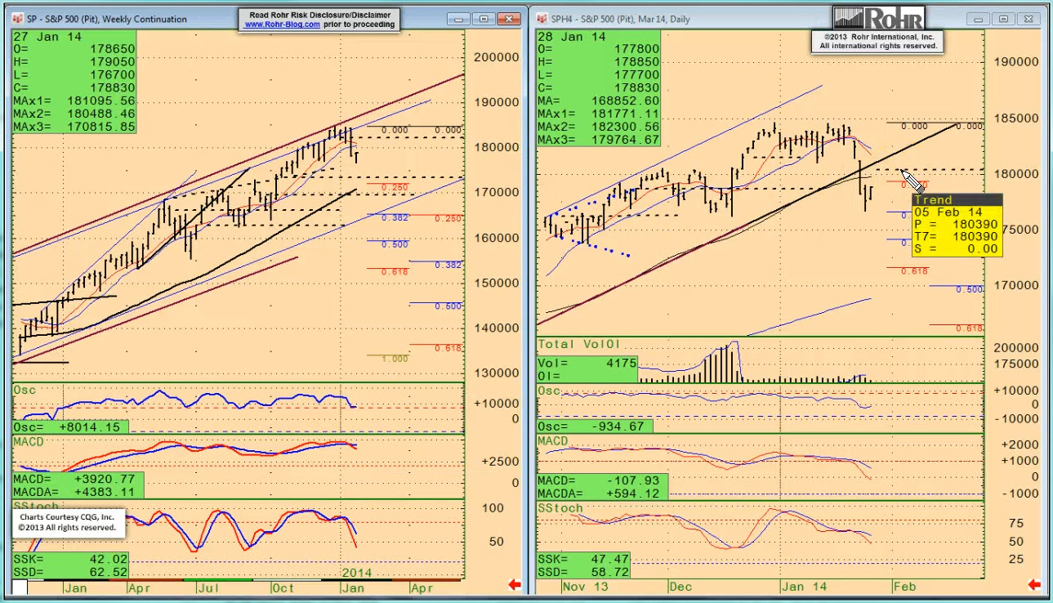Click the white box at weekly time axis start
Screen dimensions: 1053x603
(20, 587)
